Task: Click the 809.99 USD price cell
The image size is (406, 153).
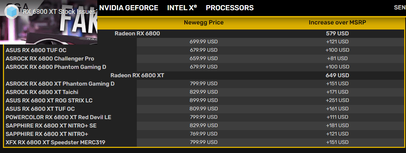Action: [203, 109]
